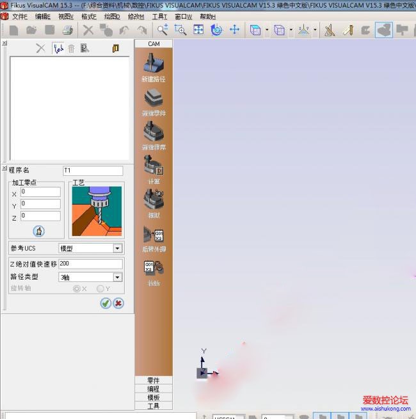Click the New file toolbar icon
This screenshot has height=419, width=416.
[13, 30]
